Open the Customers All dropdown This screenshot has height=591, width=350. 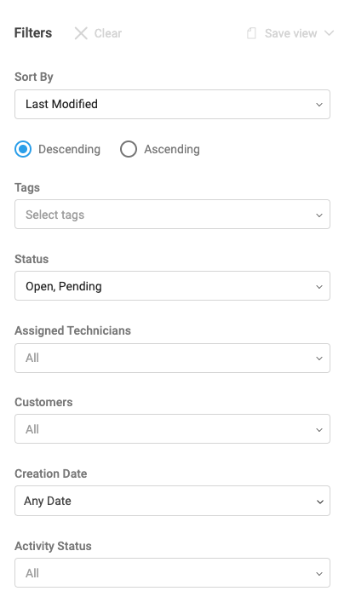coord(172,429)
